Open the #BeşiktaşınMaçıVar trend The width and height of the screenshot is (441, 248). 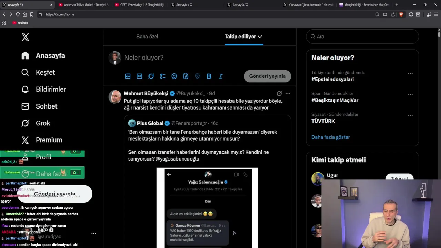point(335,100)
